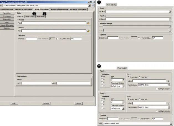Focus Initial Inc. field in Model panel
Image resolution: width=174 pixels, height=126 pixels.
click(113, 119)
